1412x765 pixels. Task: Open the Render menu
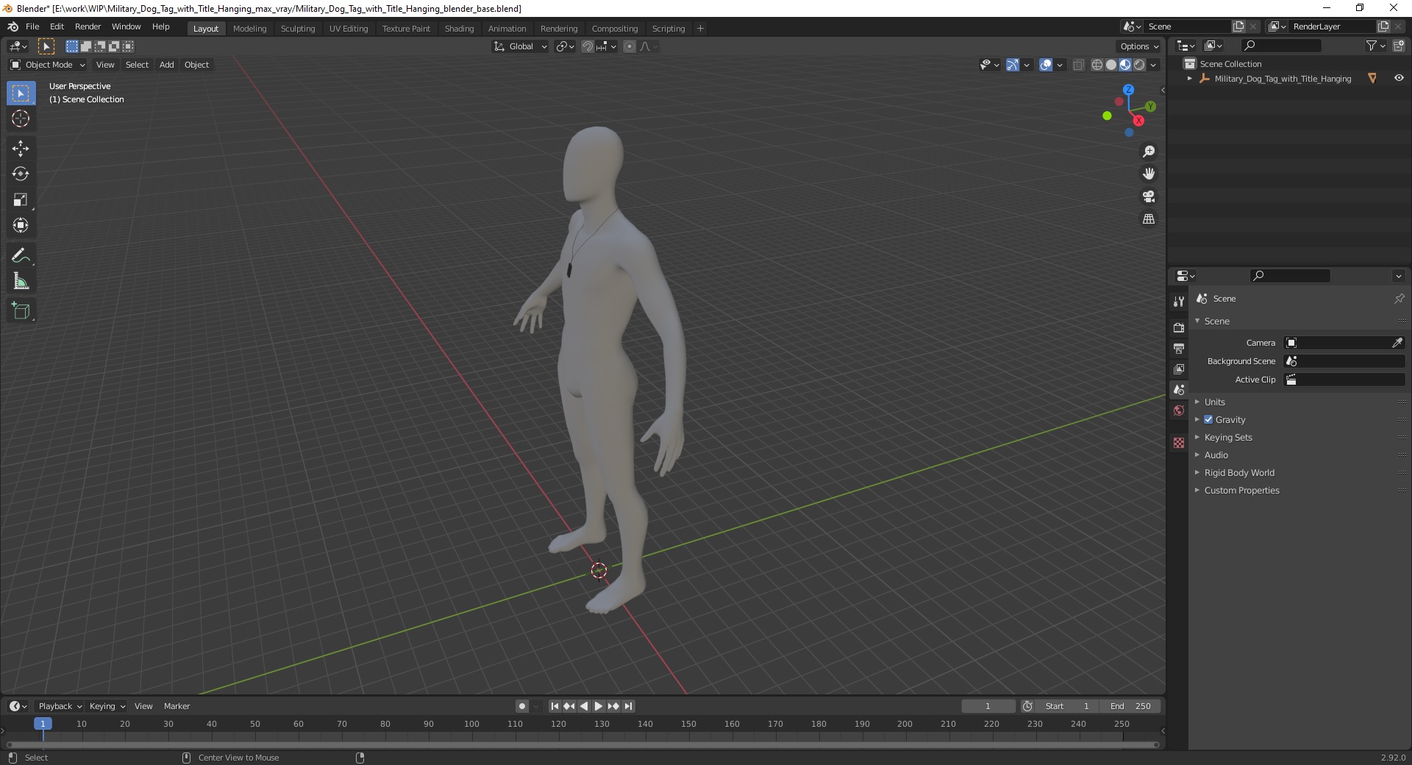click(x=88, y=26)
